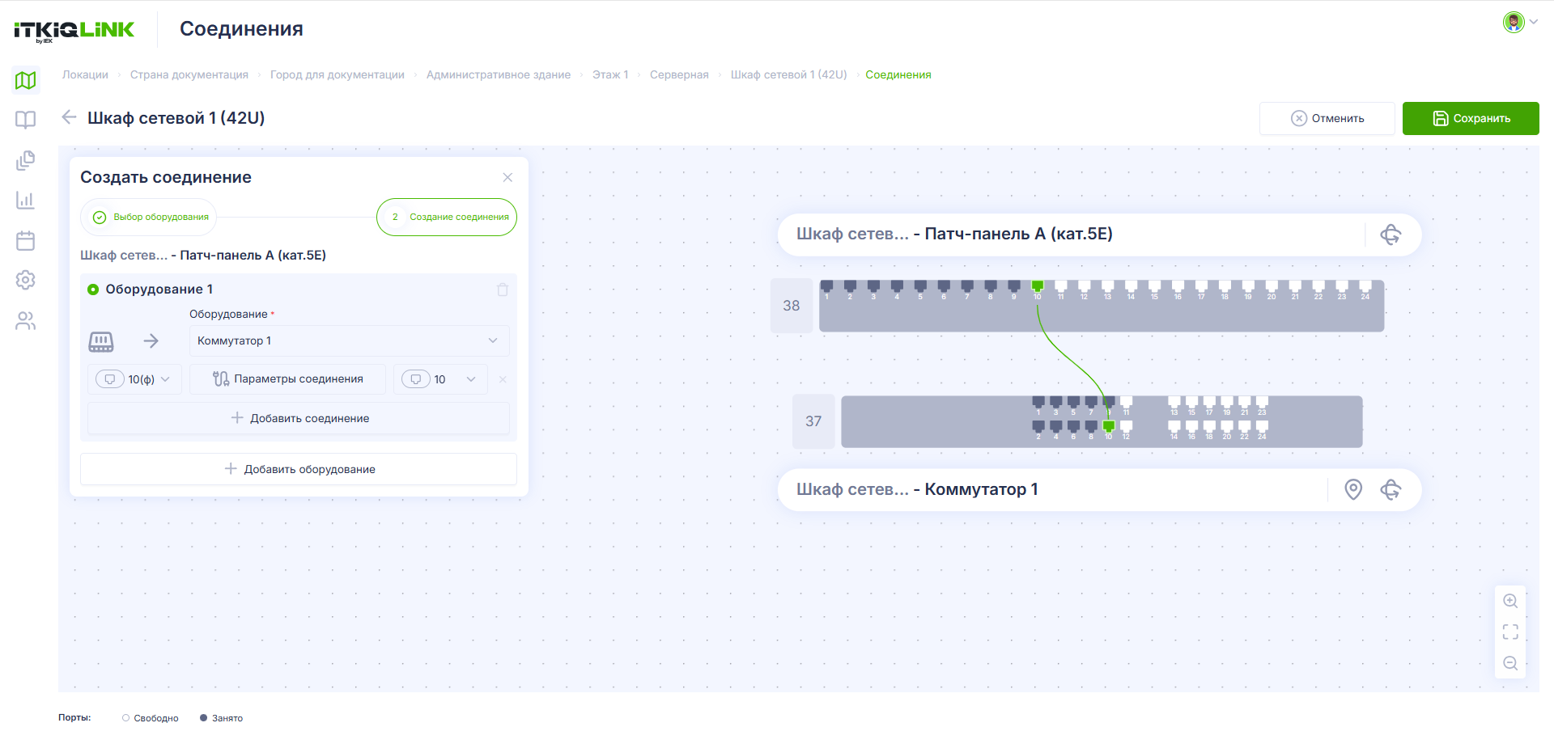Select port 23 on Коммутатор 1
The width and height of the screenshot is (1554, 744).
(x=1262, y=402)
